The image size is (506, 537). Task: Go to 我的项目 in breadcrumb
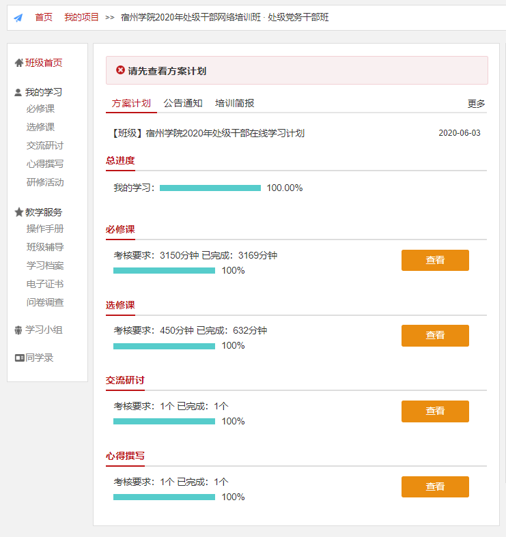(81, 17)
